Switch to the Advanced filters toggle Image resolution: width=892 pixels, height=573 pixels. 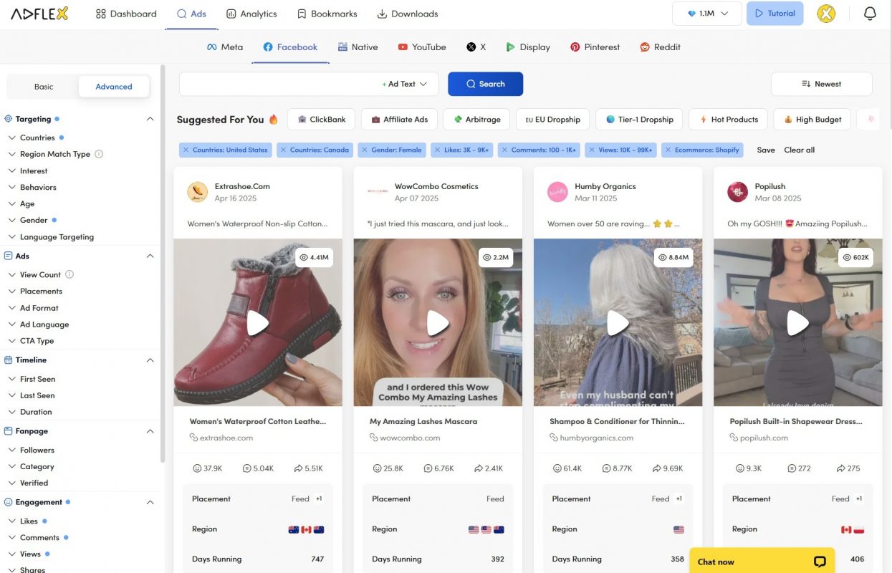(113, 86)
